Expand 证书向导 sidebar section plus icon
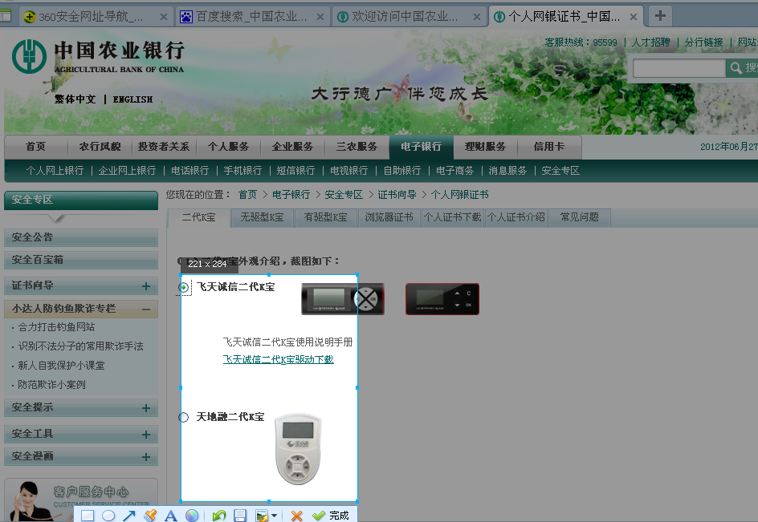The height and width of the screenshot is (522, 758). [x=146, y=286]
